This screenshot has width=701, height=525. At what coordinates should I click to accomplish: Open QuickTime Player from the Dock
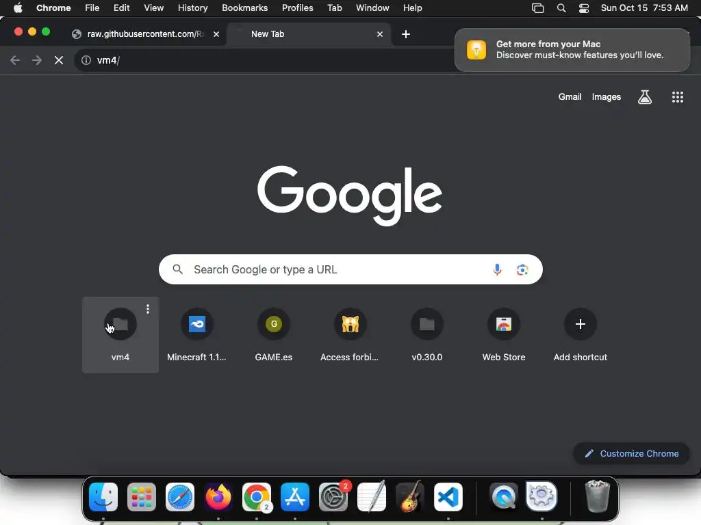pyautogui.click(x=504, y=497)
